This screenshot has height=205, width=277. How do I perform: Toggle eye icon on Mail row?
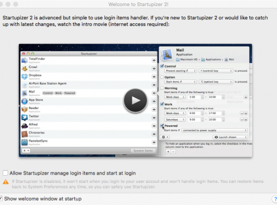pos(154,93)
